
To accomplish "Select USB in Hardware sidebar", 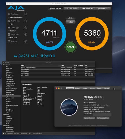I will 7,113.
